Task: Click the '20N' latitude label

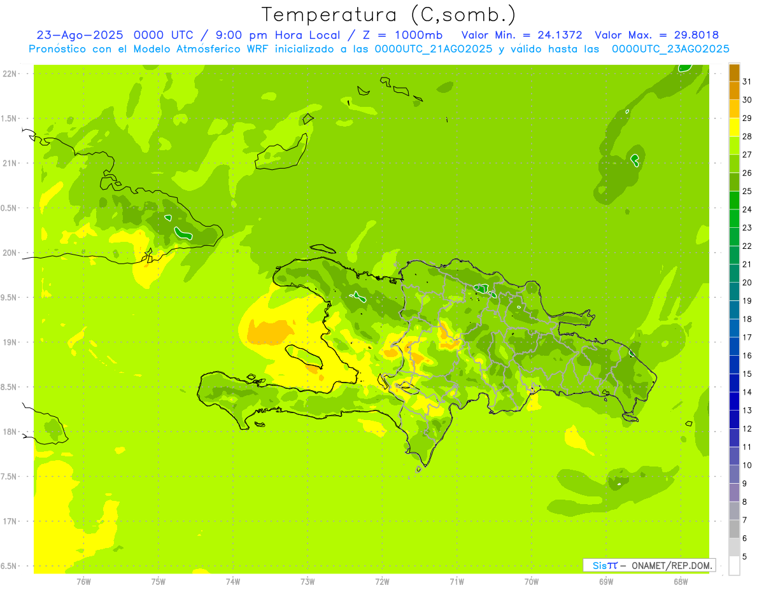Action: (10, 253)
